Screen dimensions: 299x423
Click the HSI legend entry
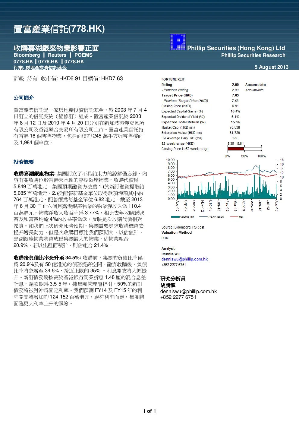[237, 217]
